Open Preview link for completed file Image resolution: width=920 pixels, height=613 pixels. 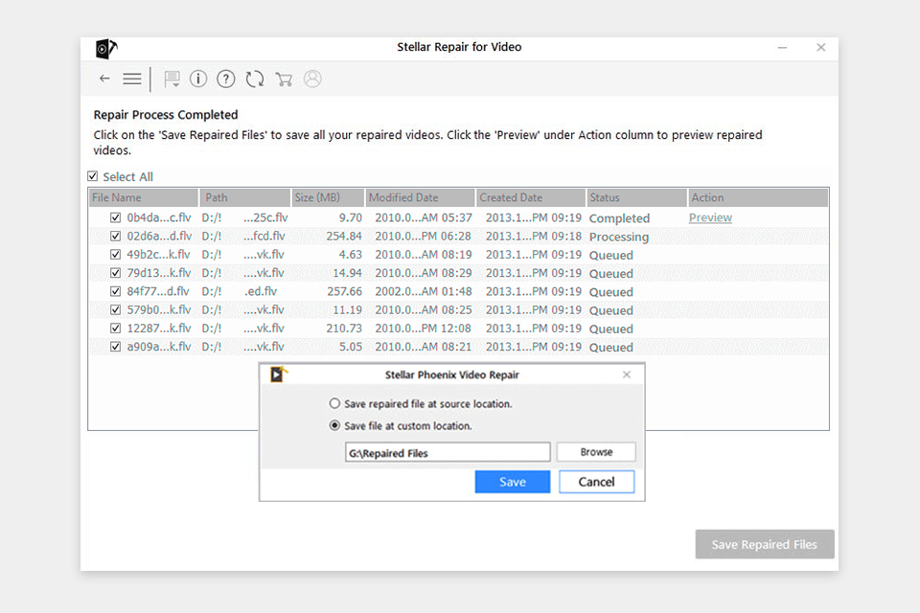710,217
